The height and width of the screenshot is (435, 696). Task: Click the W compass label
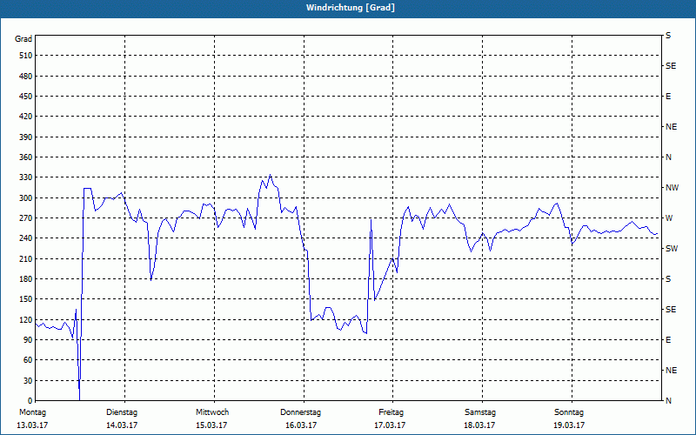tap(669, 218)
